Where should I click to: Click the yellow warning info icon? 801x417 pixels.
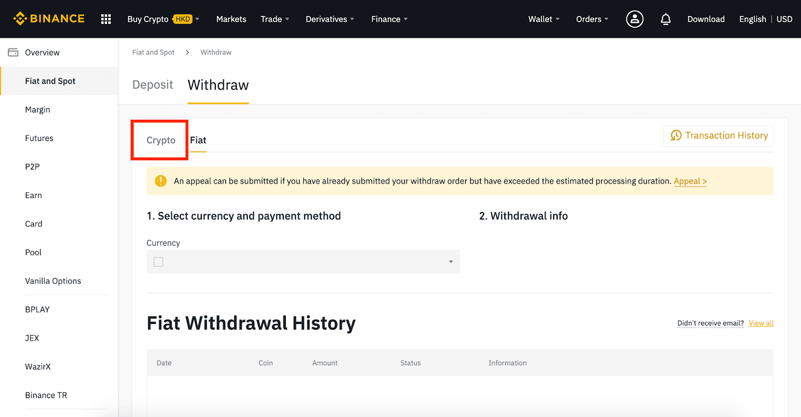(x=161, y=181)
